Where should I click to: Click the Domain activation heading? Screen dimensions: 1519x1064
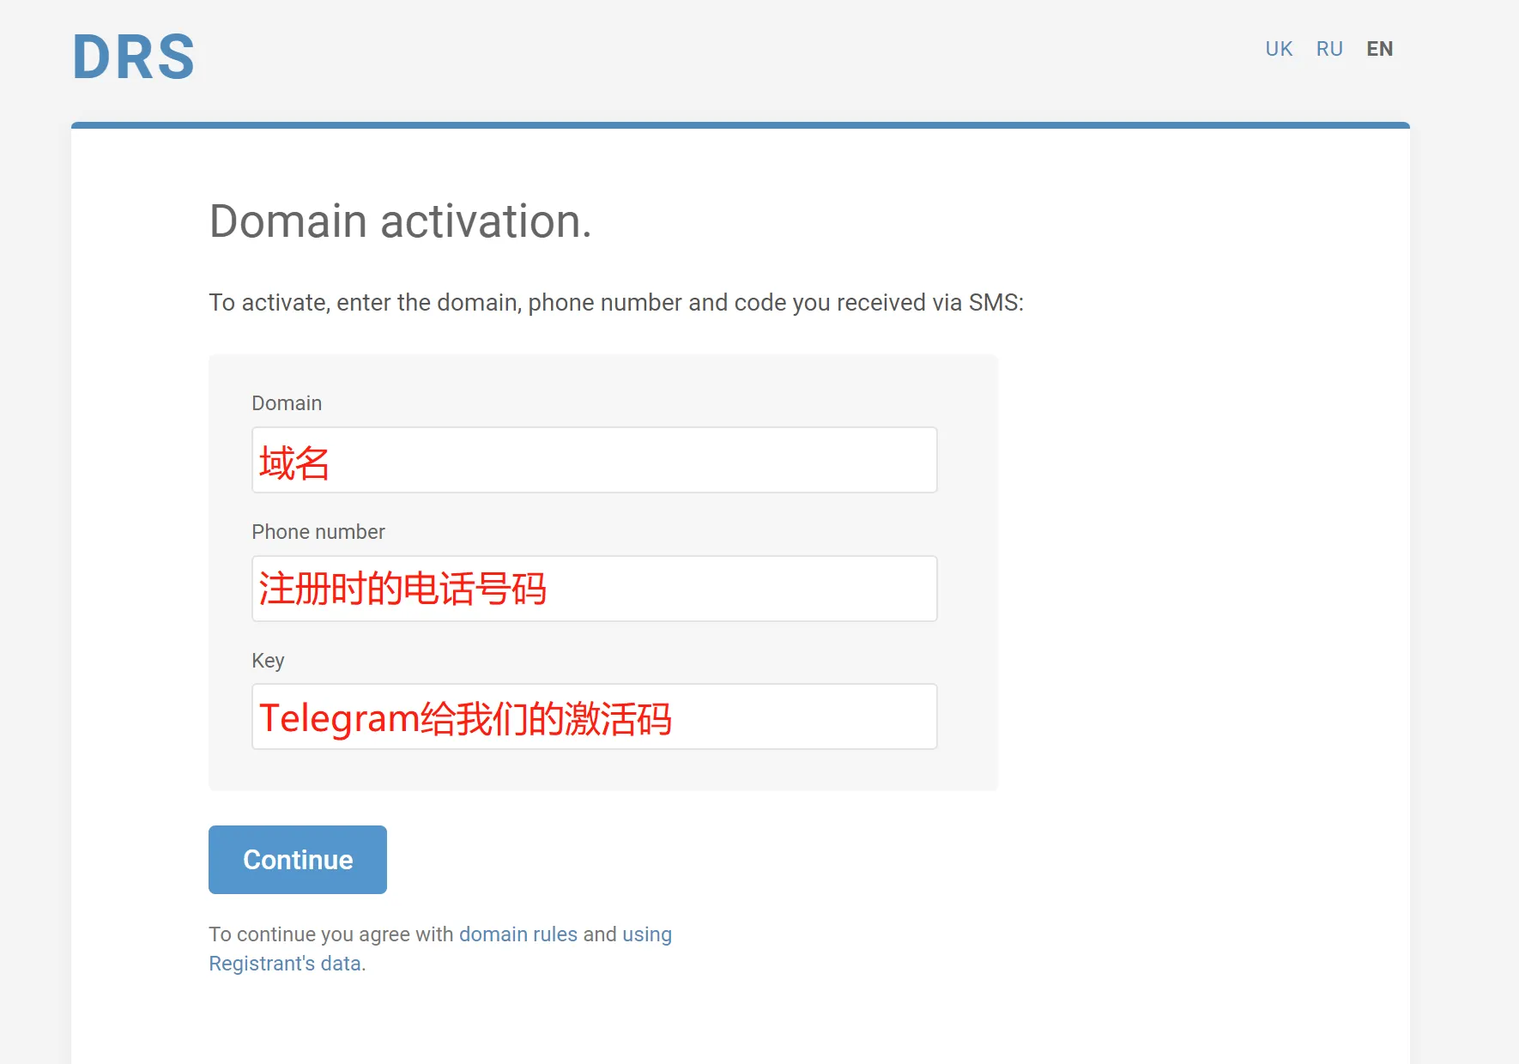click(401, 221)
